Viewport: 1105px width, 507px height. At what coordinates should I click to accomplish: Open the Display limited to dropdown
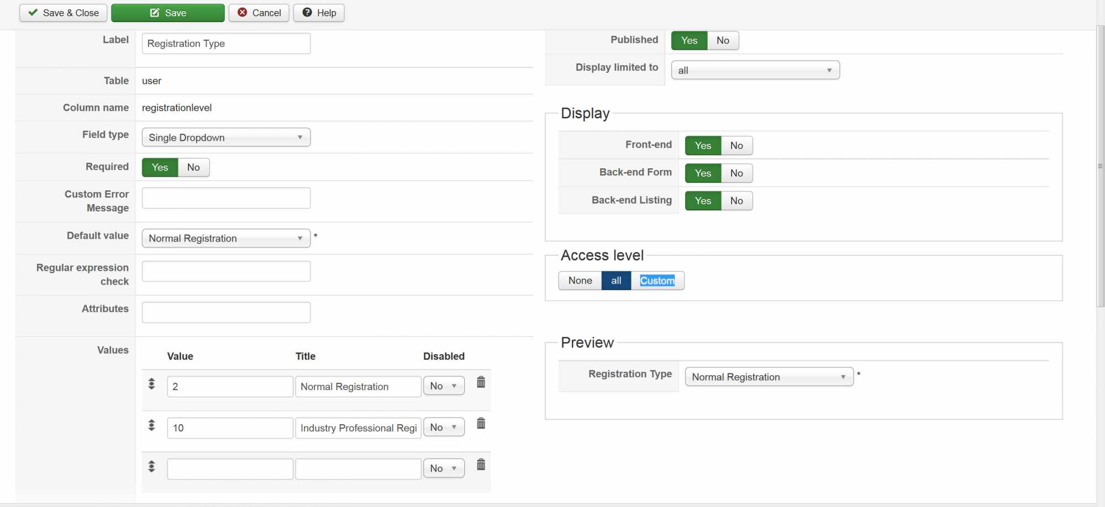755,70
